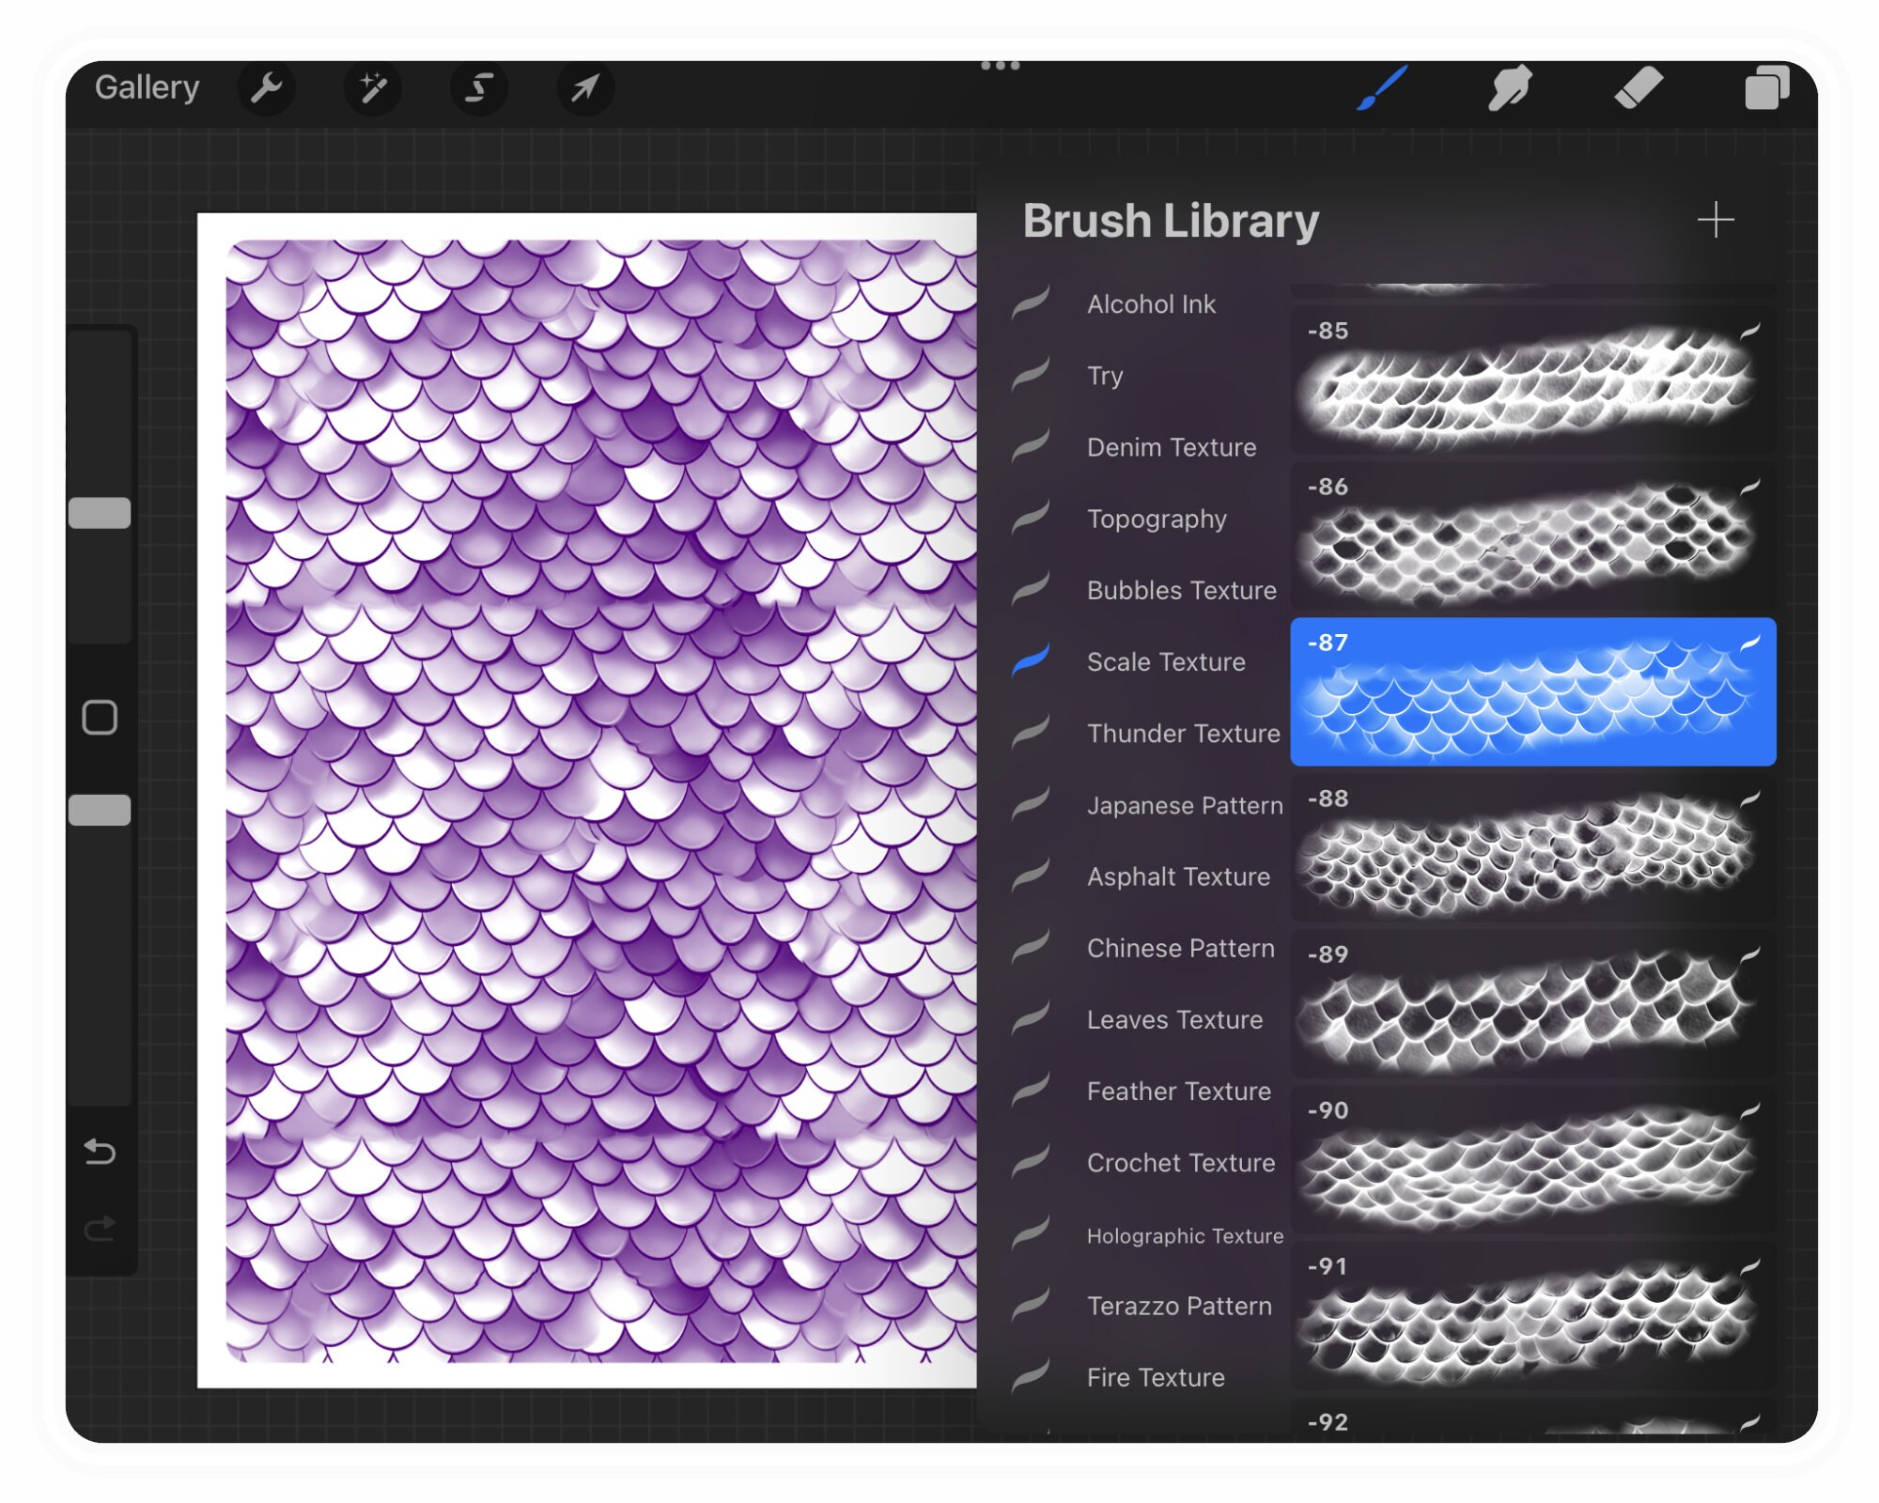Tap the Brush Library title

[1171, 222]
